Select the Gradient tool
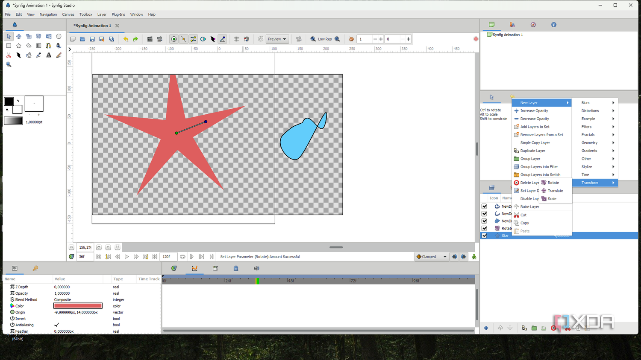Screen dimensions: 641x360 coord(38,46)
